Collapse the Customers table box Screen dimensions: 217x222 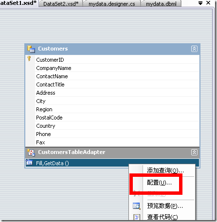tap(194, 49)
